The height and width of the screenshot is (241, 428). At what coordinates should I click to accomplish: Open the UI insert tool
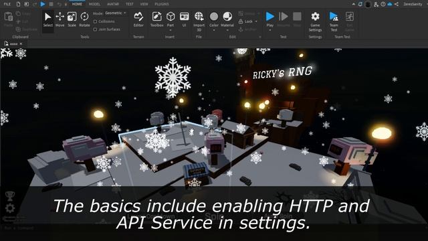pyautogui.click(x=185, y=19)
